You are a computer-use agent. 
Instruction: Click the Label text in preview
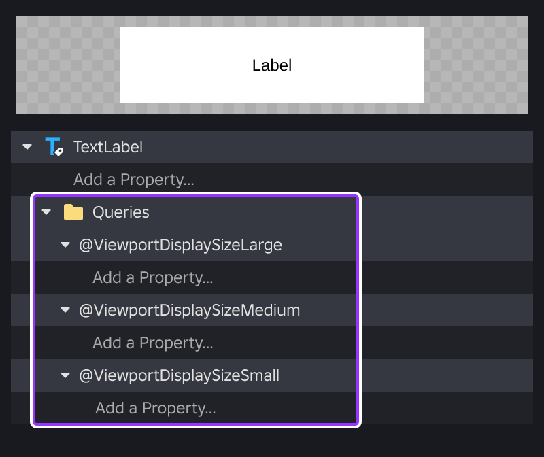tap(272, 65)
